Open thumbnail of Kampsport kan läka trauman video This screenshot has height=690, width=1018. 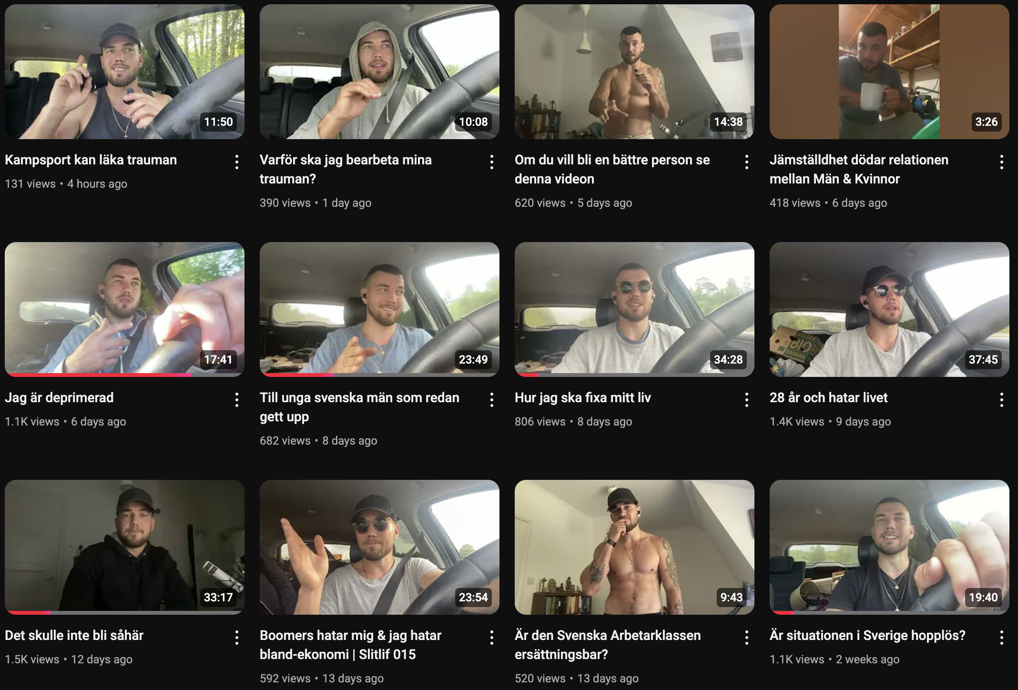pyautogui.click(x=124, y=71)
